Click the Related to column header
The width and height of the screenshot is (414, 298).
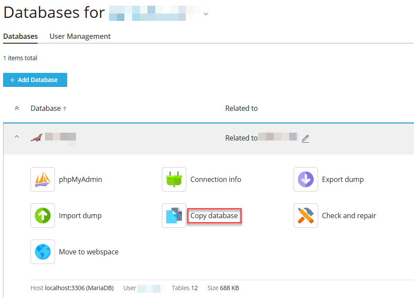[x=241, y=108]
